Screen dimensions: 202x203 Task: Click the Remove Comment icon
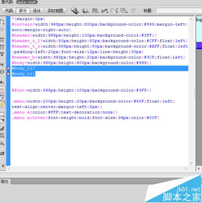coord(2,121)
